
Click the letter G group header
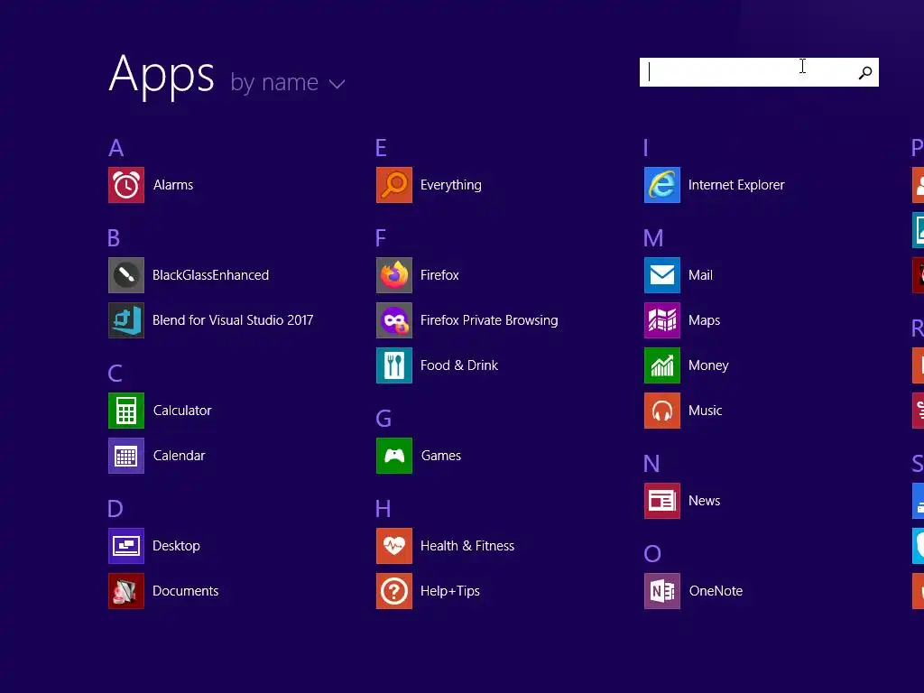click(x=383, y=419)
